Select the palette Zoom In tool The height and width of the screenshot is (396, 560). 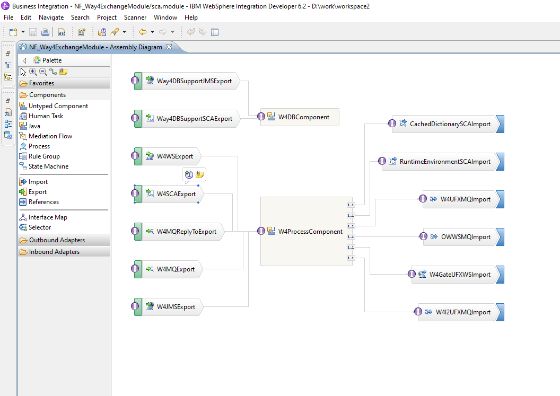(x=33, y=72)
